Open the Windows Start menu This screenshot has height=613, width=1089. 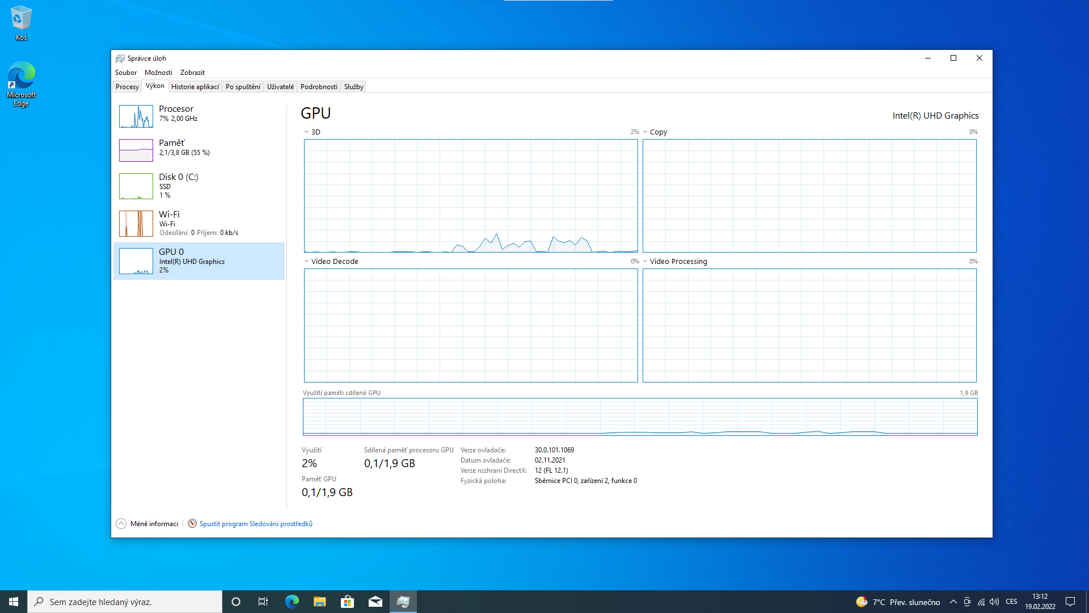point(14,602)
